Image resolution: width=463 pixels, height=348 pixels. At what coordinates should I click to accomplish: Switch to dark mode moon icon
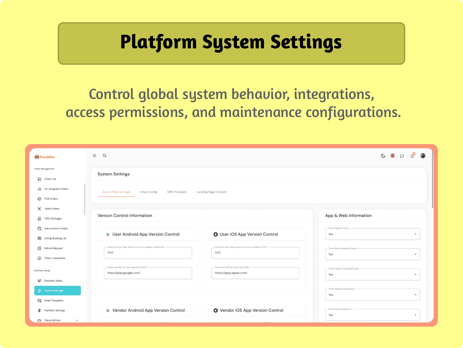[x=383, y=156]
